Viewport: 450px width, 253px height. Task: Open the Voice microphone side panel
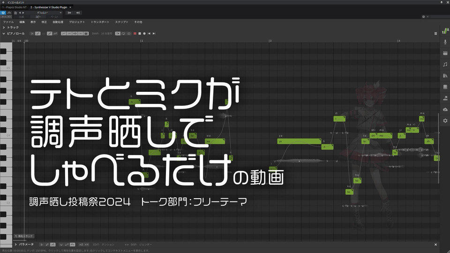click(x=445, y=42)
